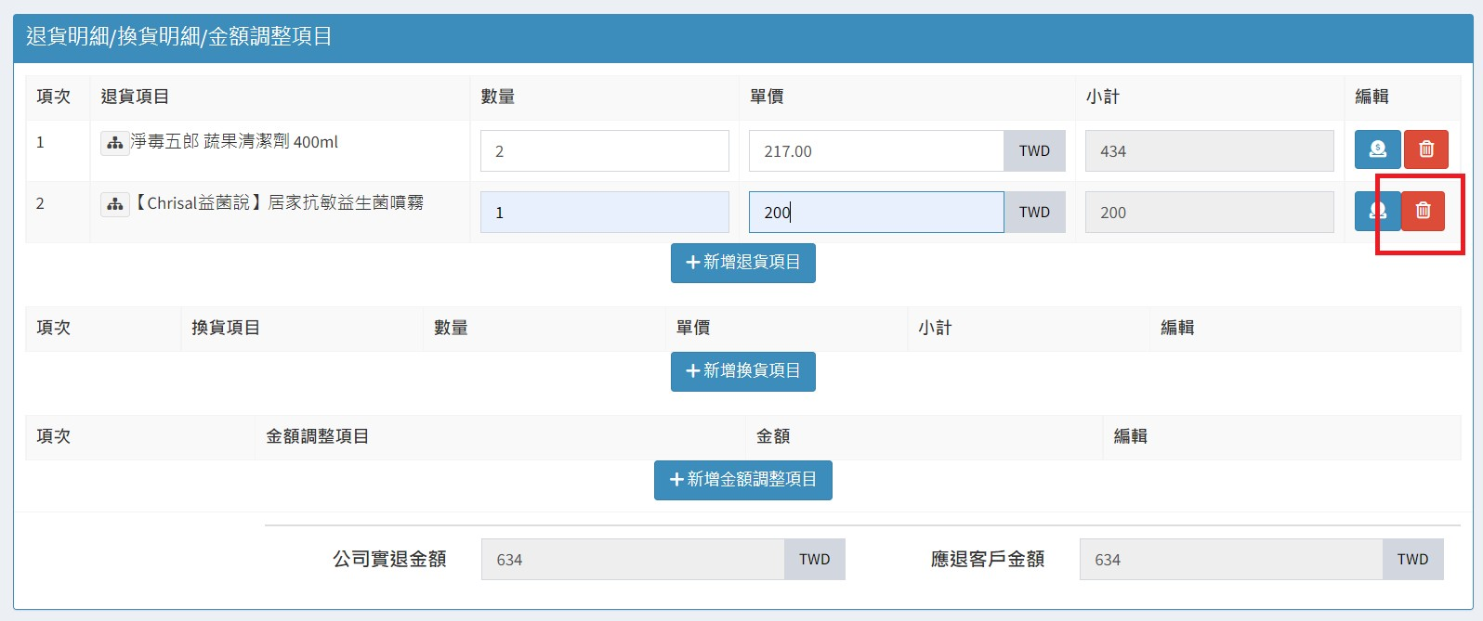Viewport: 1483px width, 621px height.
Task: Select the 434 subtotal field
Action: 1209,151
